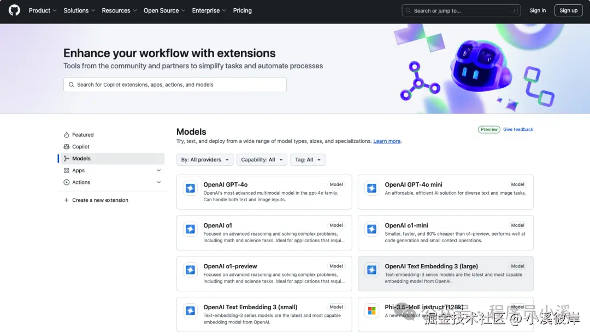
Task: Click Create a new extension
Action: pyautogui.click(x=100, y=200)
